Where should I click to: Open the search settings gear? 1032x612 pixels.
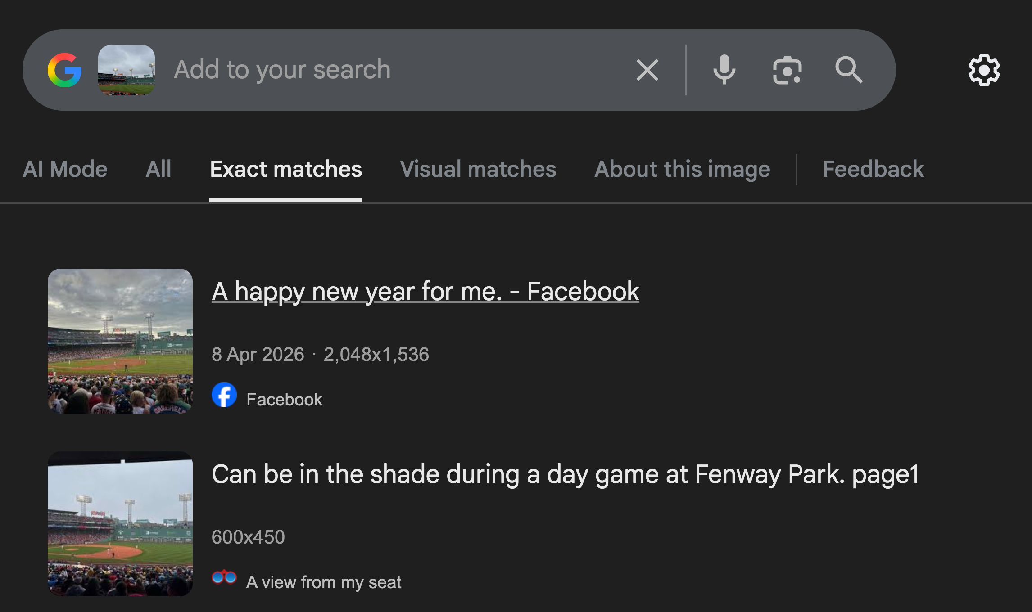coord(984,69)
